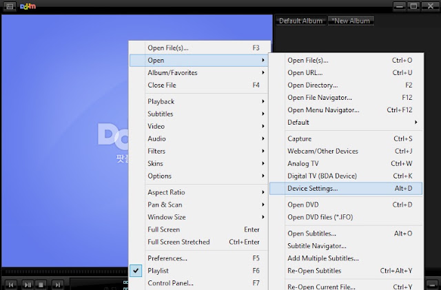The width and height of the screenshot is (441, 290).
Task: Click the stop playback button
Action: pos(41,284)
